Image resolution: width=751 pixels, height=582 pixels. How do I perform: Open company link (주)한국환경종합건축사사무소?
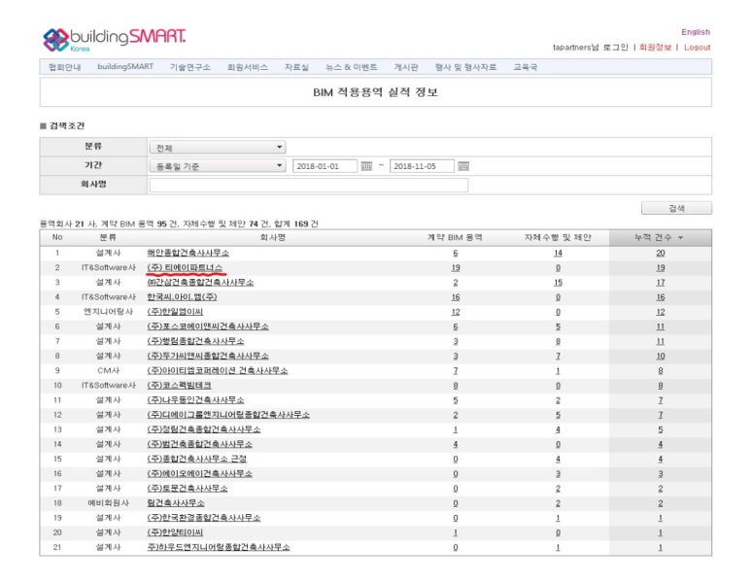click(204, 518)
